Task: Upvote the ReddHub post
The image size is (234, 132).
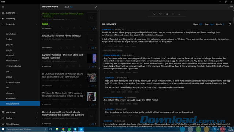Action: pyautogui.click(x=96, y=48)
